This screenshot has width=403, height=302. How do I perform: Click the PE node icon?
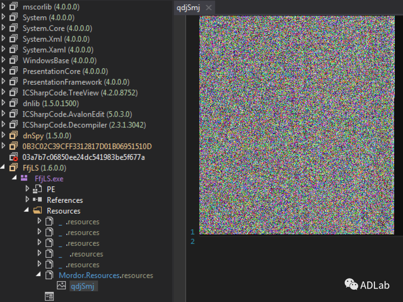[x=37, y=189]
